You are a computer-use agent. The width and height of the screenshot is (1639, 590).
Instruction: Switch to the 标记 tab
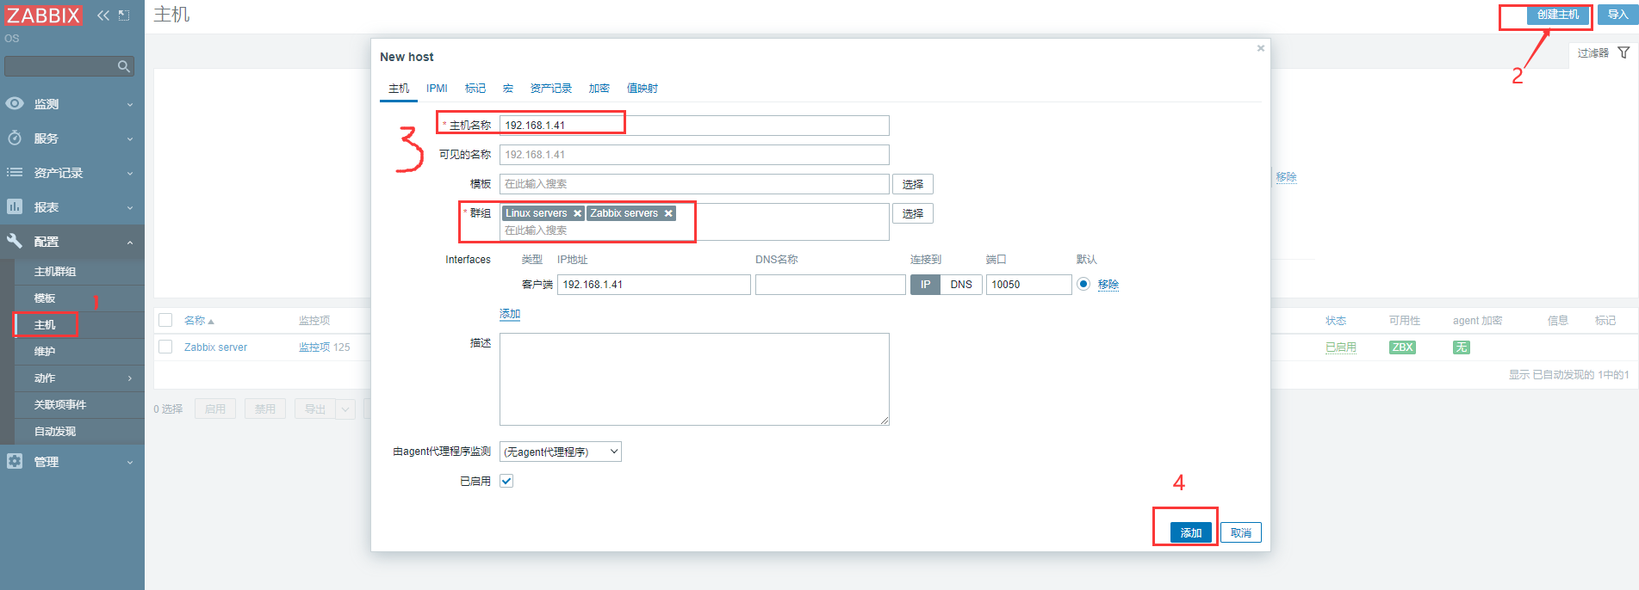475,89
